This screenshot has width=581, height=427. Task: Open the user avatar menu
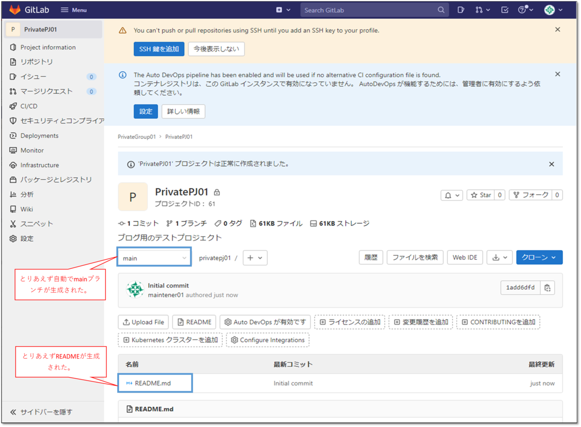click(553, 10)
